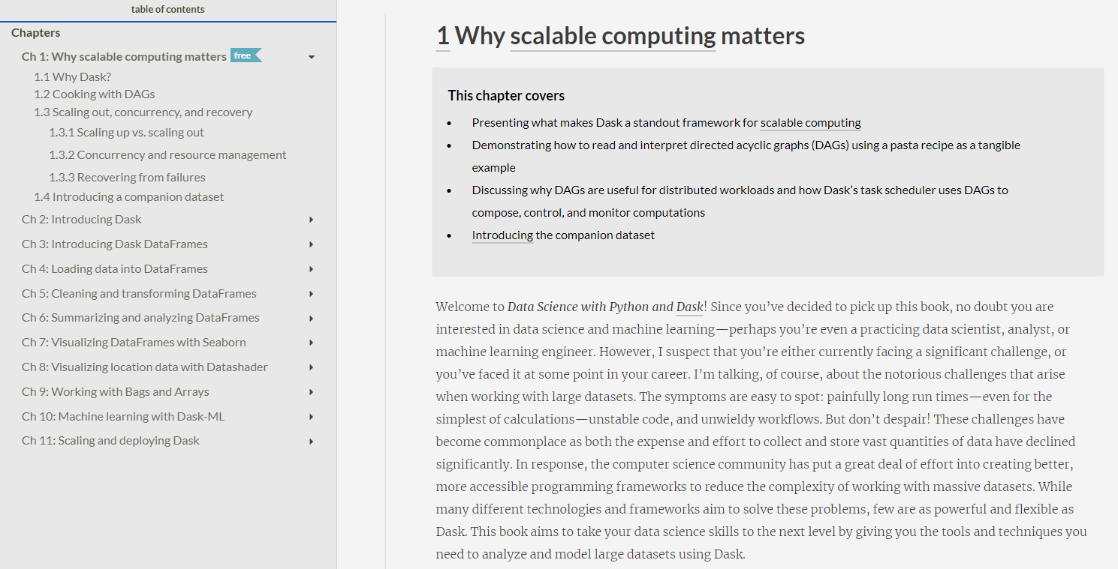Open Ch 3: Introducing Dask DataFrames

click(x=114, y=244)
